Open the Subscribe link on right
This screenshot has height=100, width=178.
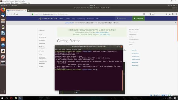(134, 50)
